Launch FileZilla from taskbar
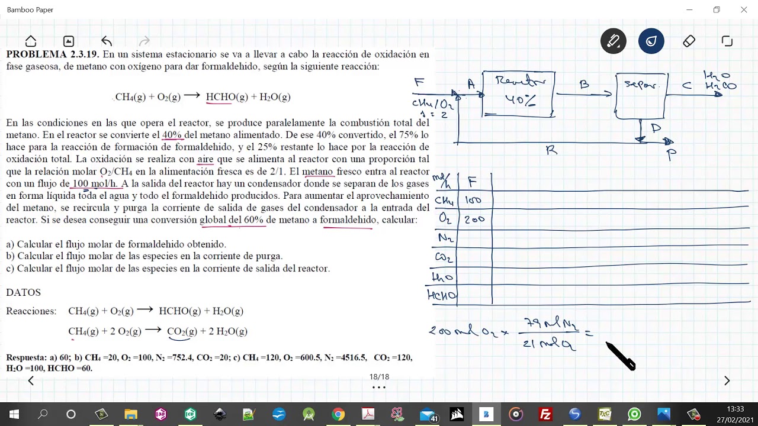This screenshot has width=758, height=426. 545,414
